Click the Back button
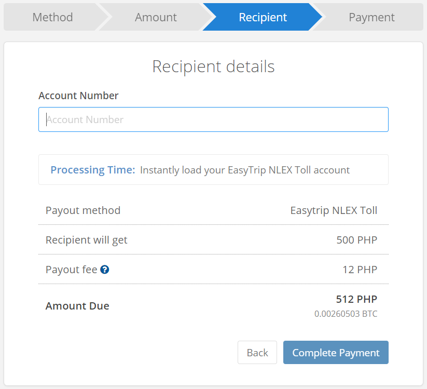The width and height of the screenshot is (427, 389). pyautogui.click(x=257, y=353)
